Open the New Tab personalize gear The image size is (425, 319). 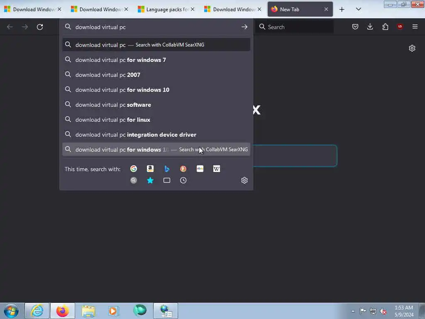pos(412,48)
